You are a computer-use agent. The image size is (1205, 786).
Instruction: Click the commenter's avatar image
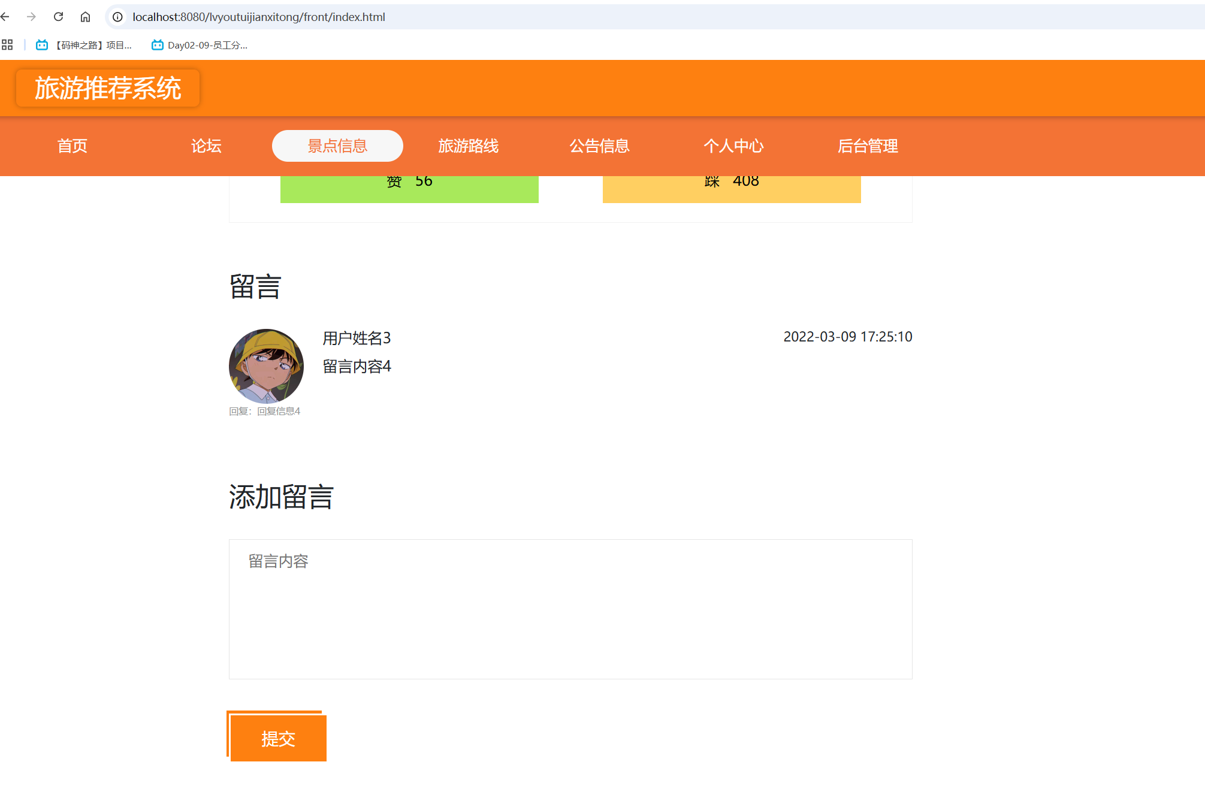click(266, 365)
